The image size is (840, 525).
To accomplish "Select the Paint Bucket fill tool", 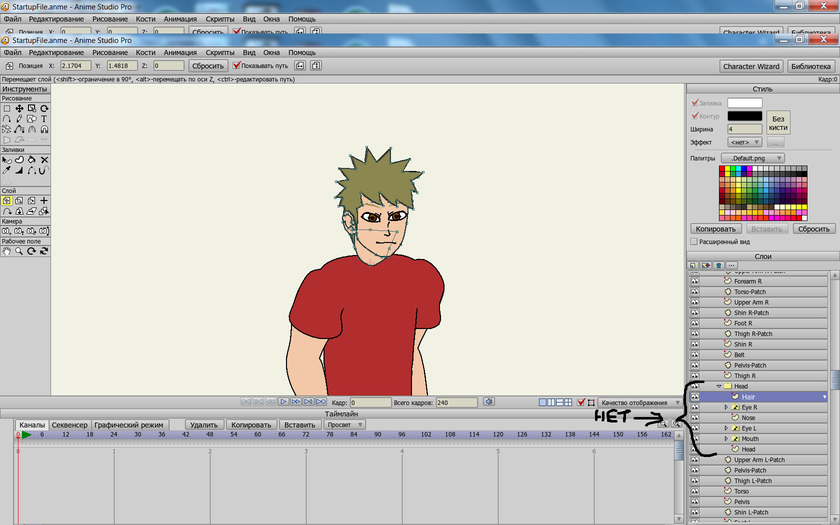I will [x=31, y=160].
